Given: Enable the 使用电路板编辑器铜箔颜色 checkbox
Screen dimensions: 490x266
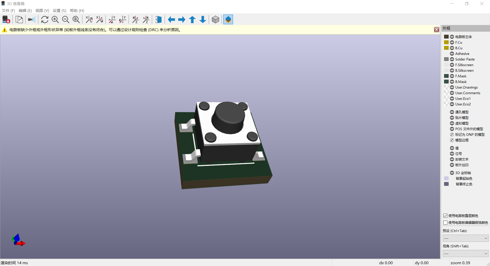Looking at the screenshot, I should [445, 223].
